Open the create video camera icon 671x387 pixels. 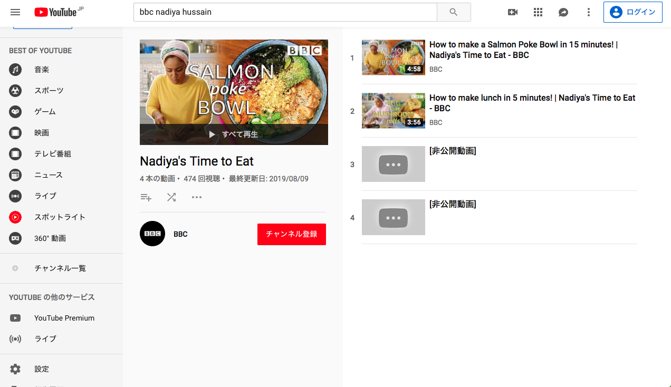click(513, 12)
